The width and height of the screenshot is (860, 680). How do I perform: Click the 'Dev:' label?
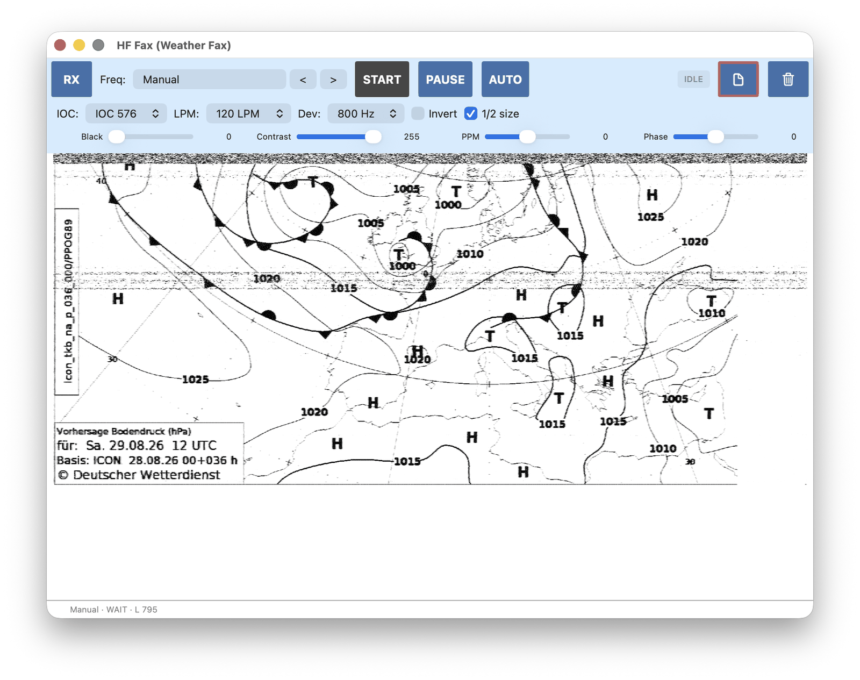pyautogui.click(x=310, y=113)
